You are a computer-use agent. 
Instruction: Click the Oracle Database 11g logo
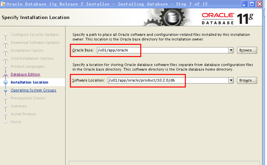click(228, 18)
